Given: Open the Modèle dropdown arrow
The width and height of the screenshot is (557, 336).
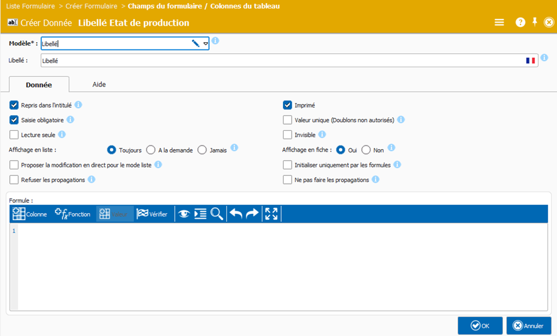Looking at the screenshot, I should coord(206,43).
